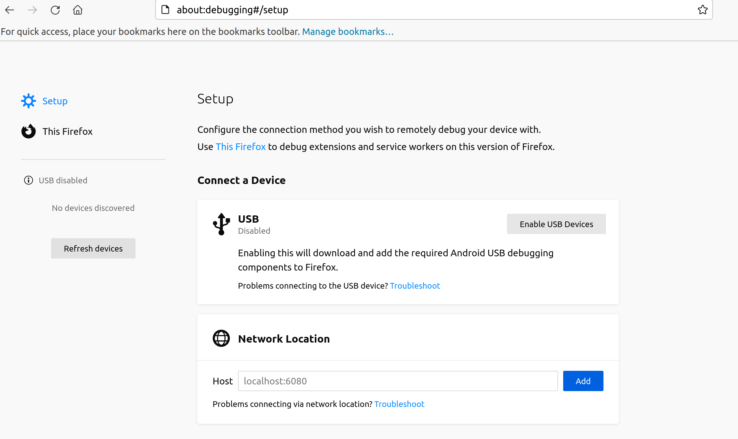Open the Setup sidebar page
The width and height of the screenshot is (738, 439).
55,101
